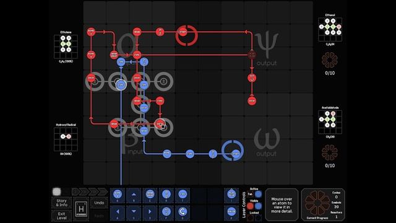396x223 pixels.
Task: Click the last fastest speed chevron
Action: [x=103, y=191]
